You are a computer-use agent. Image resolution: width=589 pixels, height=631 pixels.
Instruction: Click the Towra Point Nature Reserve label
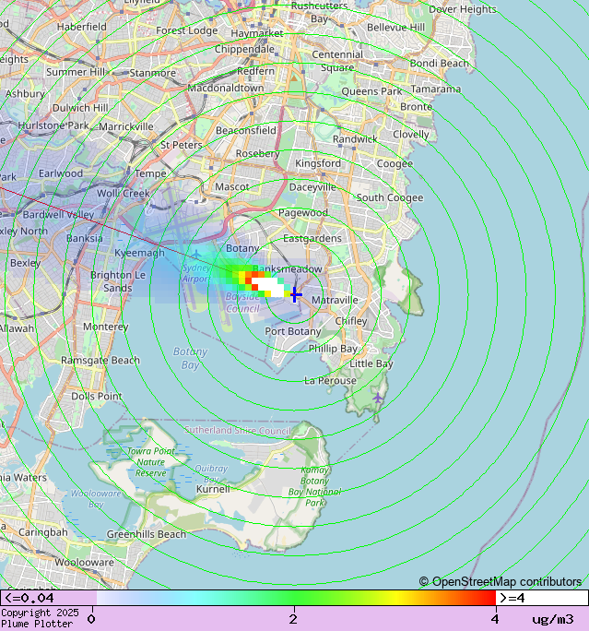click(x=150, y=461)
